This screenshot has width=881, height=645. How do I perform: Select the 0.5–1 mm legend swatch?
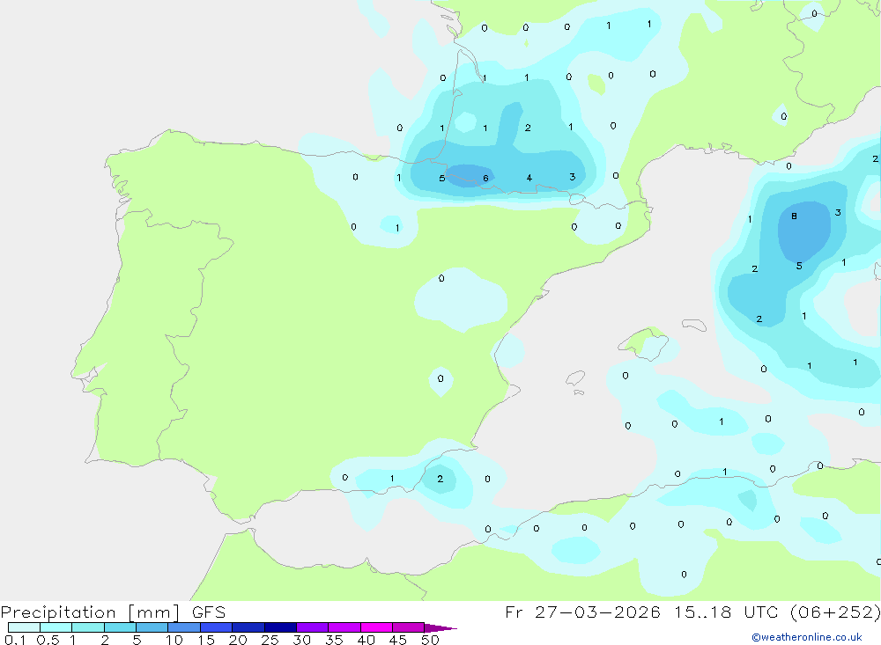tap(56, 627)
